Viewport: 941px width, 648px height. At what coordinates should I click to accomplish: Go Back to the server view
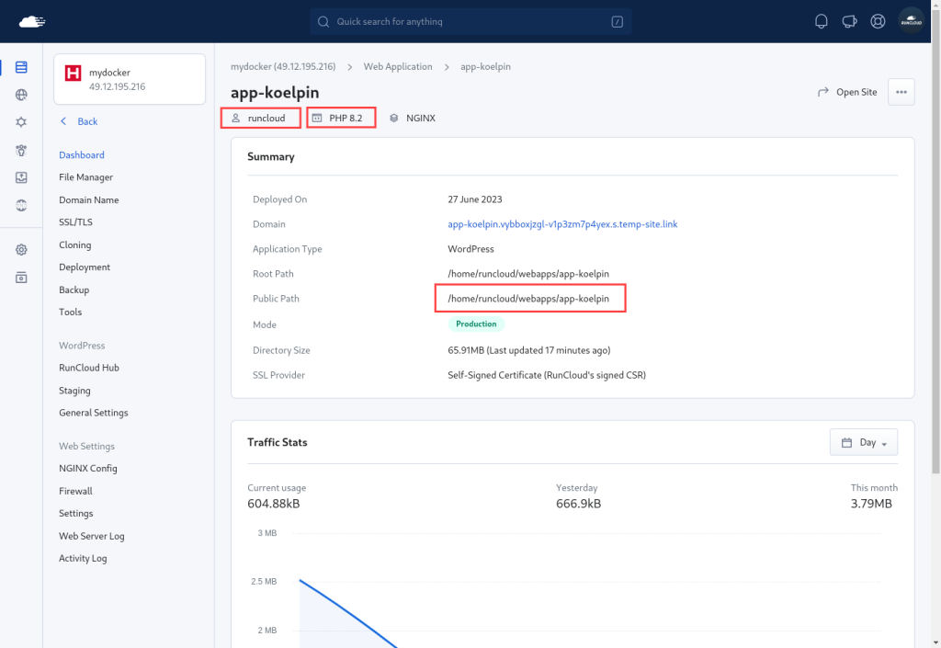79,121
